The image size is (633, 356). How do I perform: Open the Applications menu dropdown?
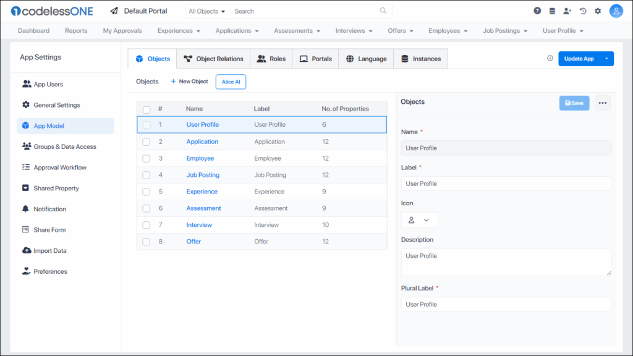(x=237, y=30)
